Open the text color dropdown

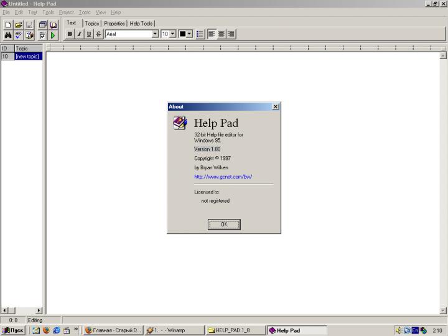tap(189, 34)
